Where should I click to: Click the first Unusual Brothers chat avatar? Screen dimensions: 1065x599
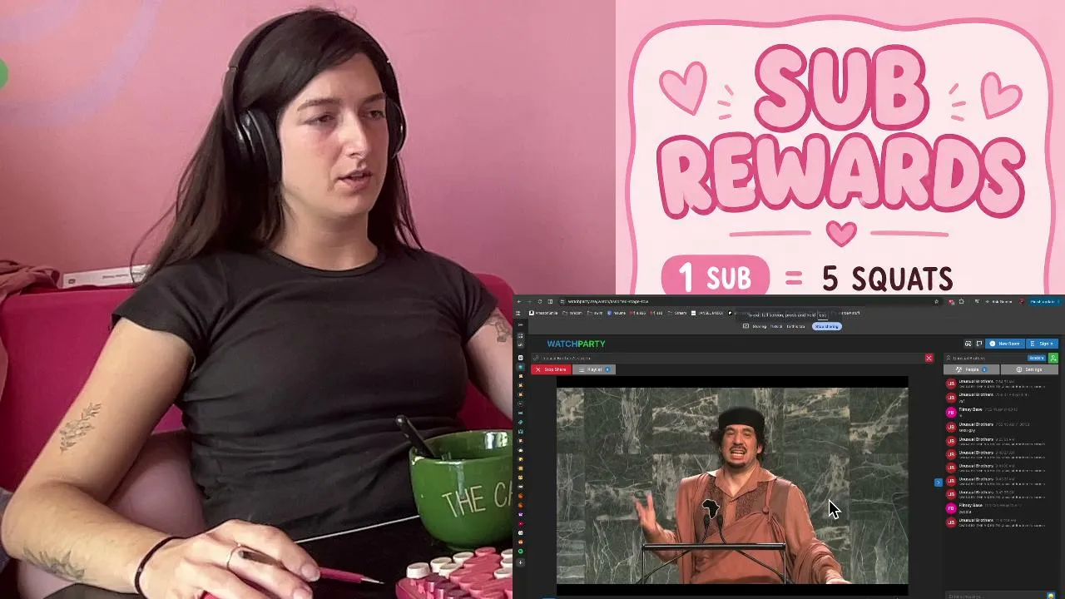pyautogui.click(x=951, y=384)
